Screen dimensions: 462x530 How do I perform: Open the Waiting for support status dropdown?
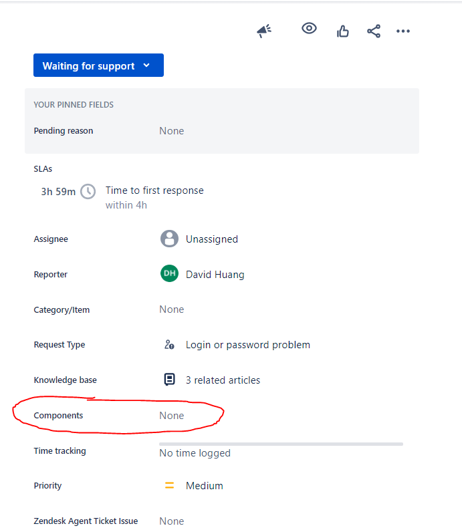pyautogui.click(x=98, y=65)
